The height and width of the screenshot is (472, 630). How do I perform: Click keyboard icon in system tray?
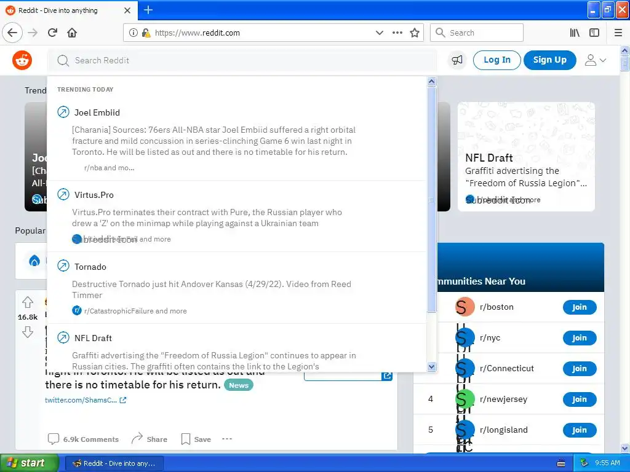click(x=561, y=463)
